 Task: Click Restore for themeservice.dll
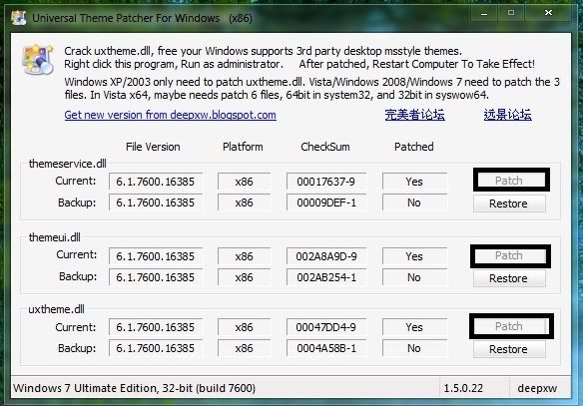[509, 203]
